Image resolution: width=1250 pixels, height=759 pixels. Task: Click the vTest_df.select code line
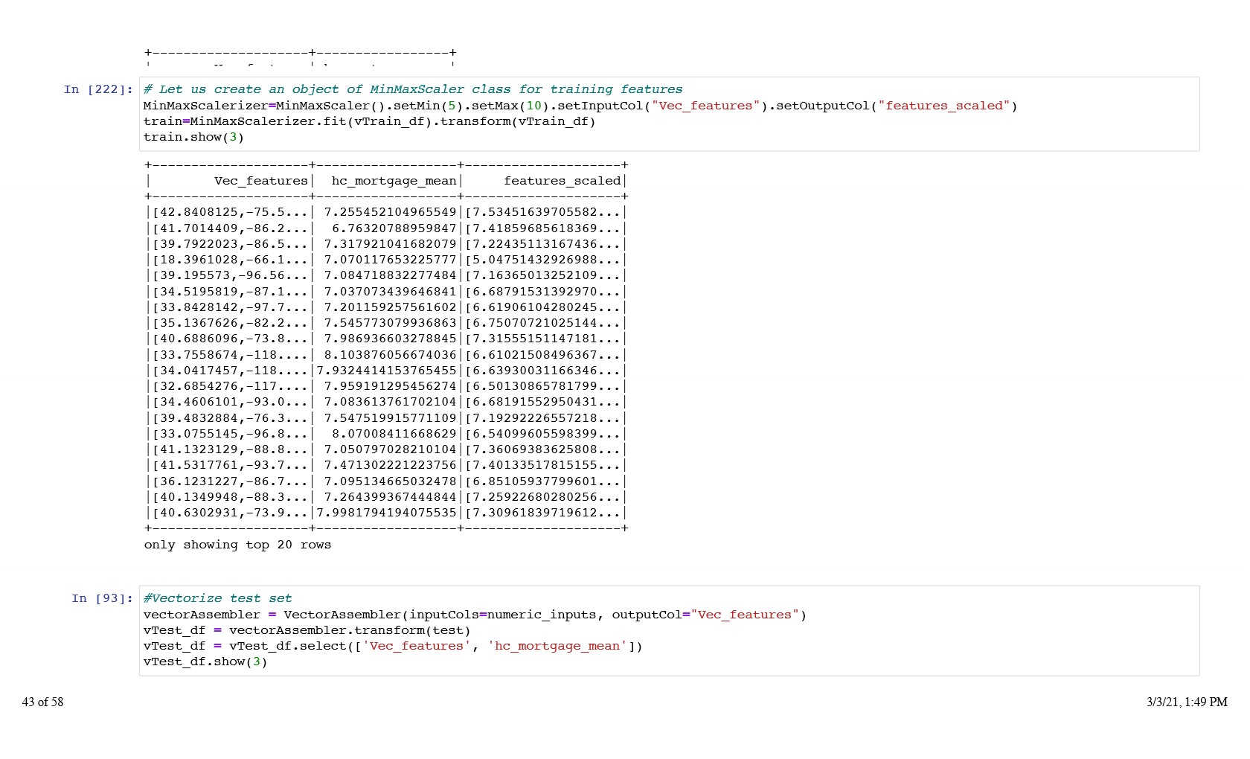coord(392,646)
